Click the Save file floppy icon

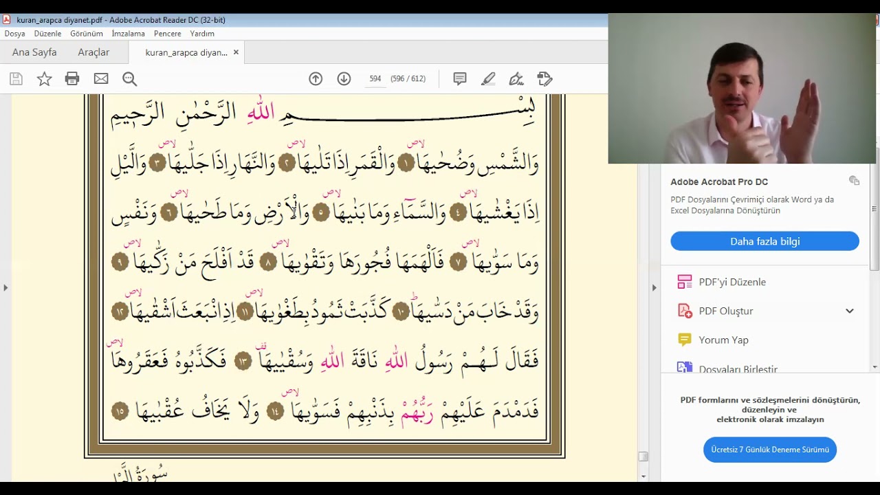point(16,79)
